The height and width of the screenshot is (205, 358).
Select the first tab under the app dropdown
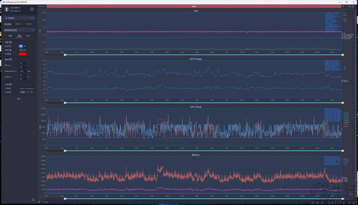[10, 36]
